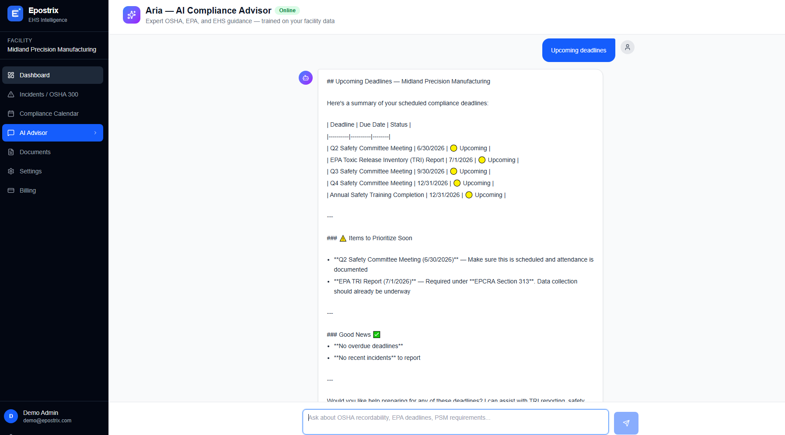Viewport: 785px width, 435px height.
Task: Click the green checkmark next to Good News
Action: [377, 335]
